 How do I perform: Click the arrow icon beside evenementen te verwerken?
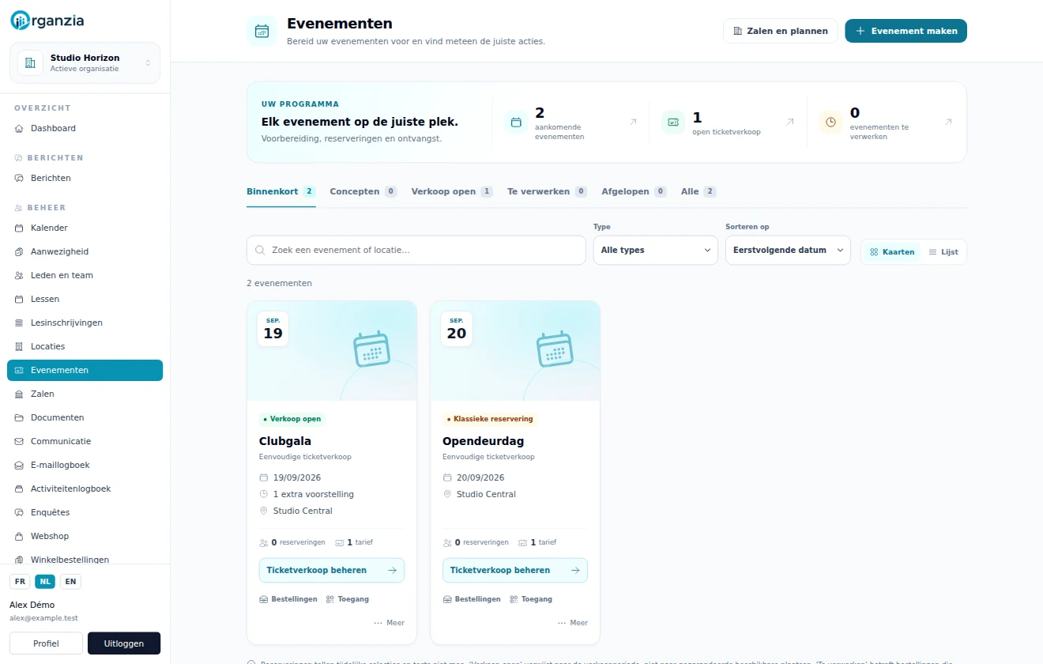click(948, 122)
